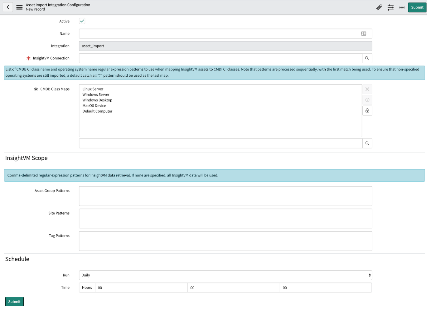Click into the Tag Patterns field
The width and height of the screenshot is (431, 312).
225,241
